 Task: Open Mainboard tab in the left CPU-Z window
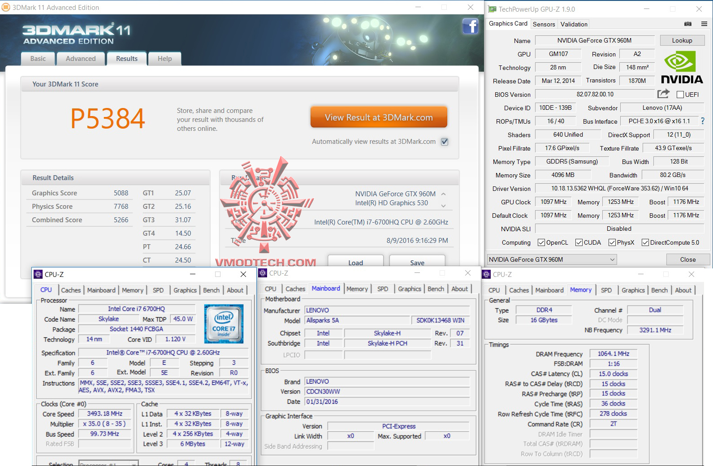pyautogui.click(x=101, y=290)
